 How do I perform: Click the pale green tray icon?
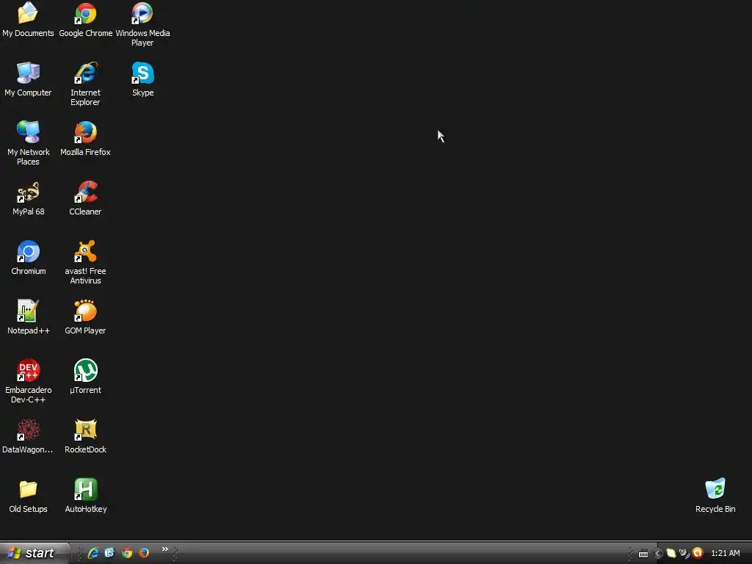tap(671, 554)
